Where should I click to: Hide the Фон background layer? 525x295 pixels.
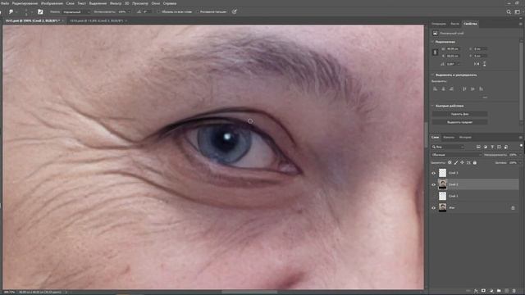(x=434, y=207)
